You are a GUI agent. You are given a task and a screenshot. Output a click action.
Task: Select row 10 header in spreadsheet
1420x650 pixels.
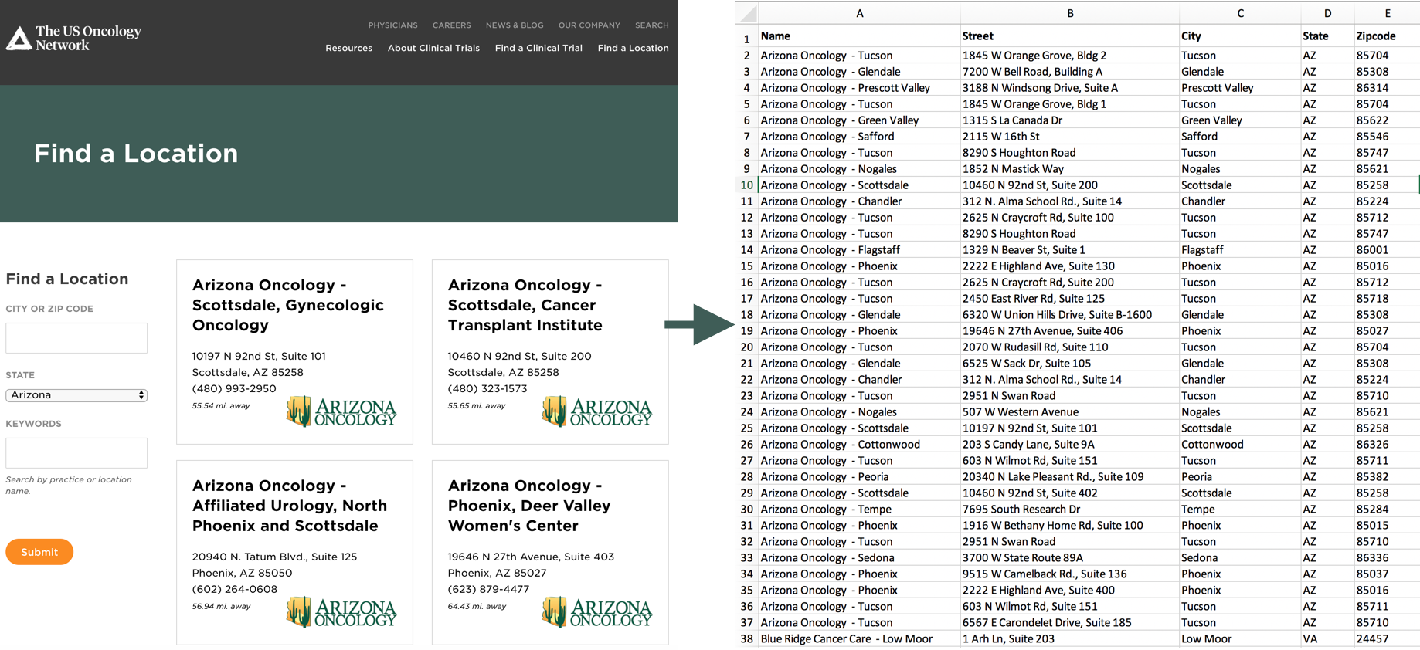tap(747, 185)
